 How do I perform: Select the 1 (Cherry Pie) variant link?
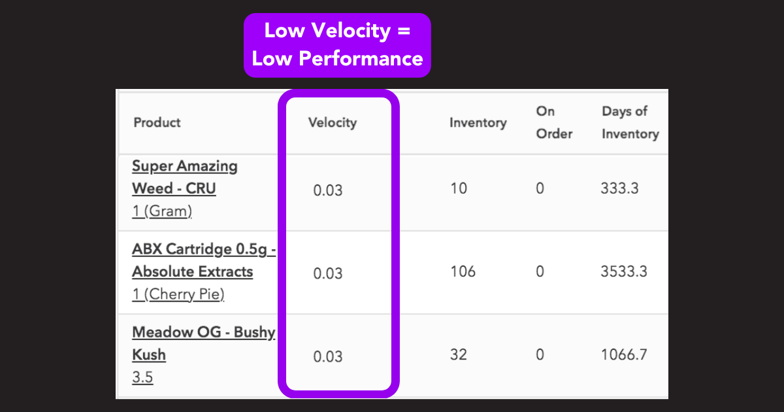click(178, 294)
